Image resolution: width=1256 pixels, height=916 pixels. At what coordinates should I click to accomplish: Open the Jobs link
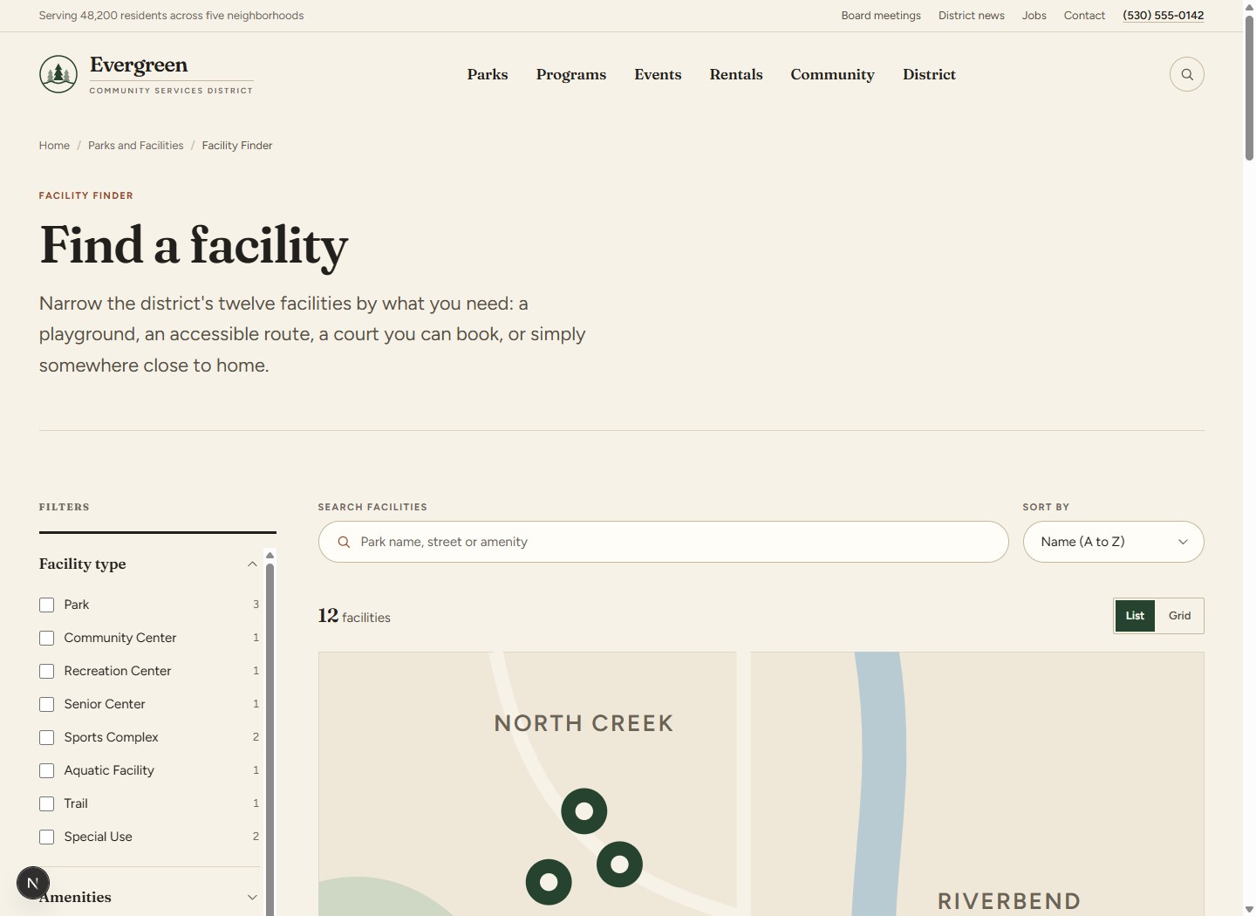[1034, 16]
